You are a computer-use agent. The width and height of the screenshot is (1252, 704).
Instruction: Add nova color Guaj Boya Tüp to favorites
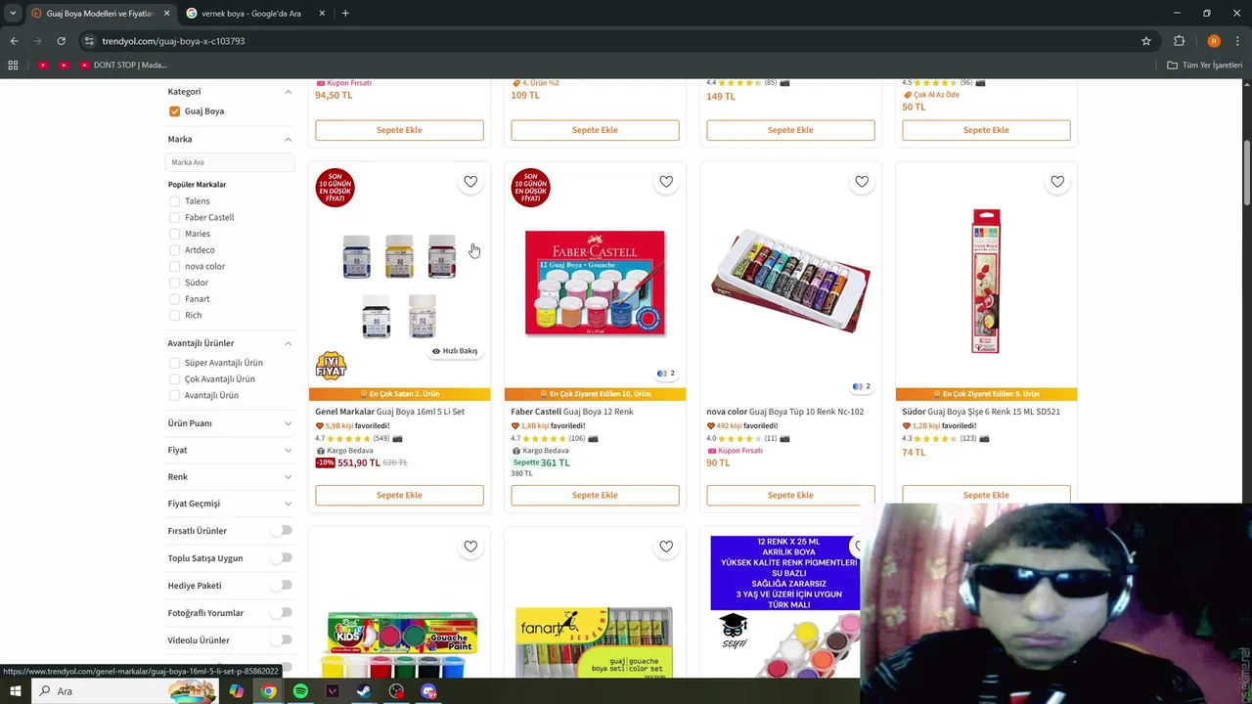point(862,182)
